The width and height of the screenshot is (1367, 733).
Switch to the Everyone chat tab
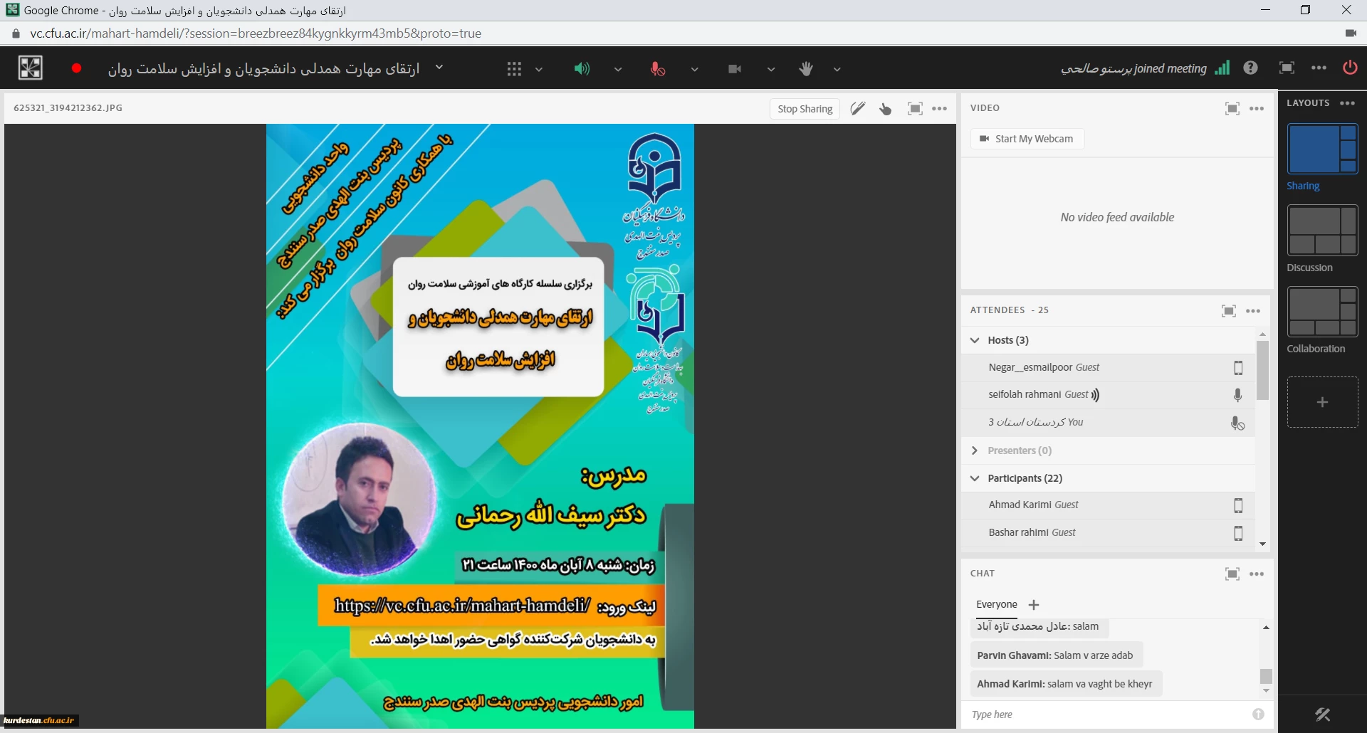996,604
